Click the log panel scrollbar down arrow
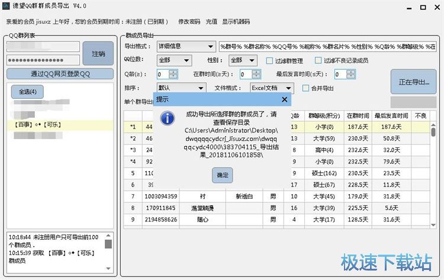Screen dimensions: 444x280 click(108, 268)
